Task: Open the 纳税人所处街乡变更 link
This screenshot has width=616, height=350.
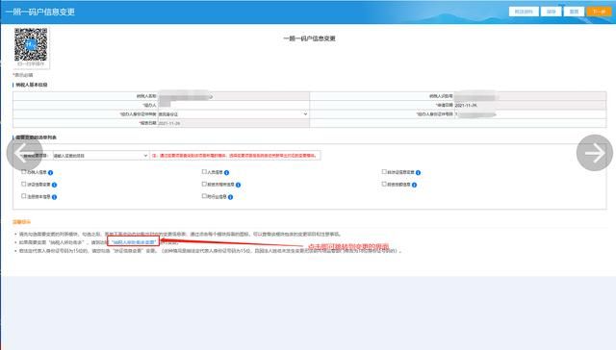Action: (134, 242)
